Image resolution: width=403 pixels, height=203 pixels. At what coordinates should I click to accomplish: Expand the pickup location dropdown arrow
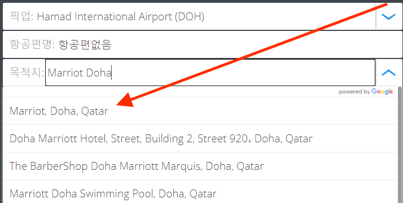[388, 17]
